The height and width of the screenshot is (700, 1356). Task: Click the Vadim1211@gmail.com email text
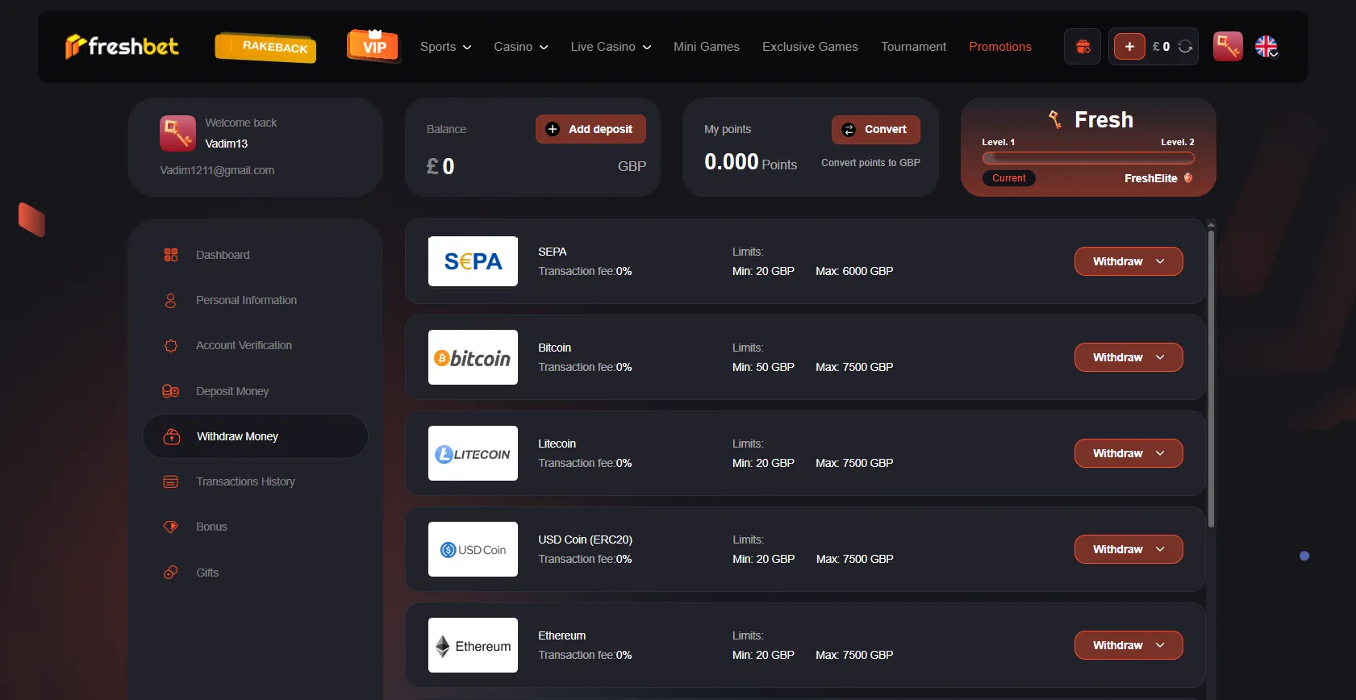[217, 170]
